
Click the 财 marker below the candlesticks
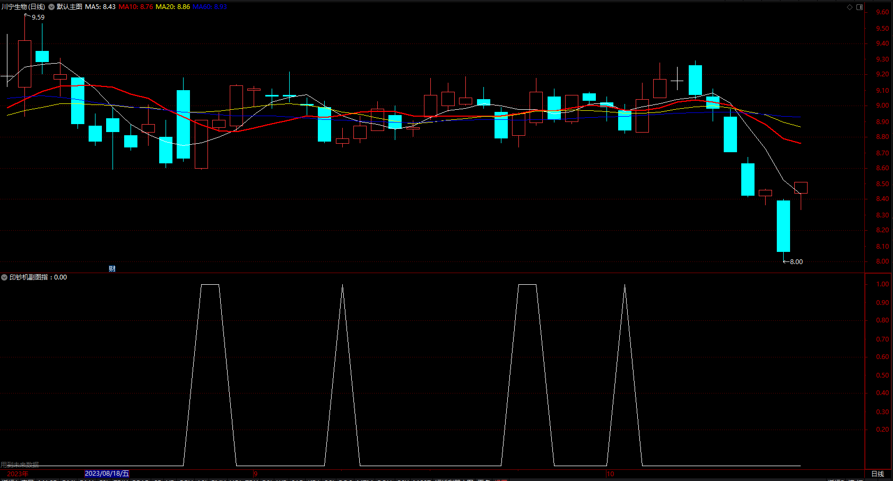click(x=112, y=268)
